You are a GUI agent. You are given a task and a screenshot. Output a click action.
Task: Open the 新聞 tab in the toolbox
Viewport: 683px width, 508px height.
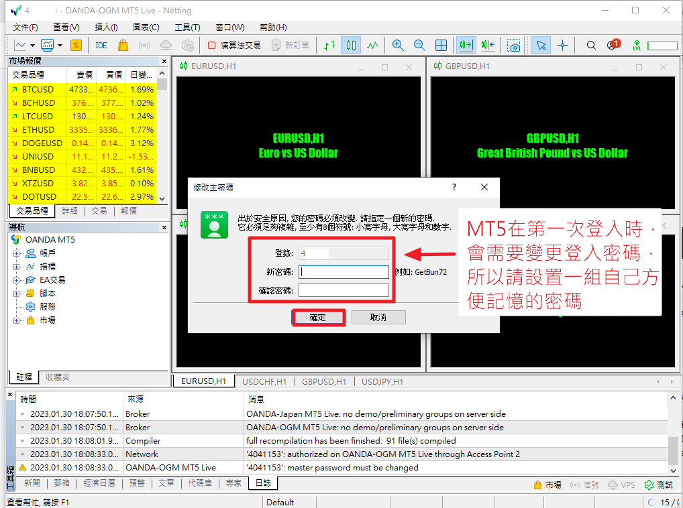pos(32,483)
